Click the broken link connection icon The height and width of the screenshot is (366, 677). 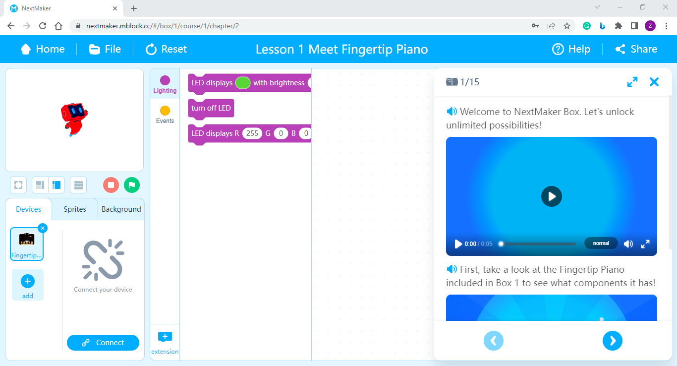pos(103,260)
